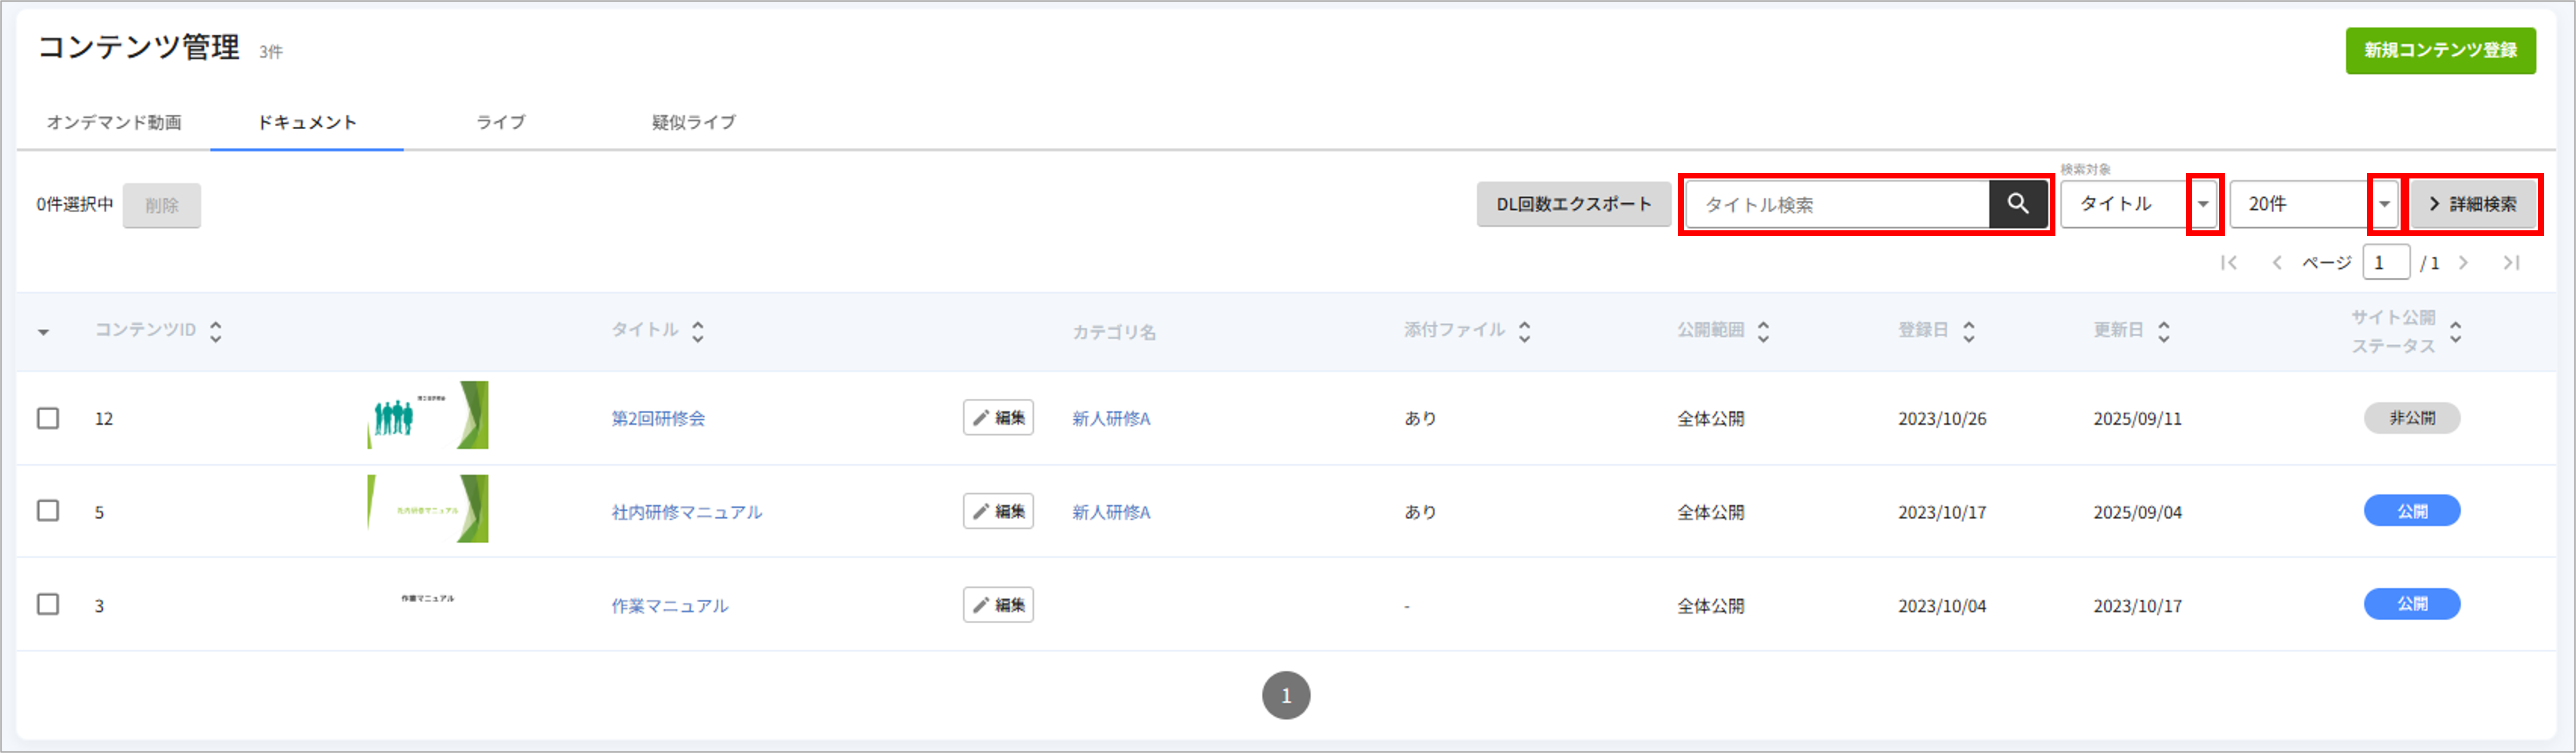Switch to ドキュメント tab
The image size is (2576, 753).
307,122
